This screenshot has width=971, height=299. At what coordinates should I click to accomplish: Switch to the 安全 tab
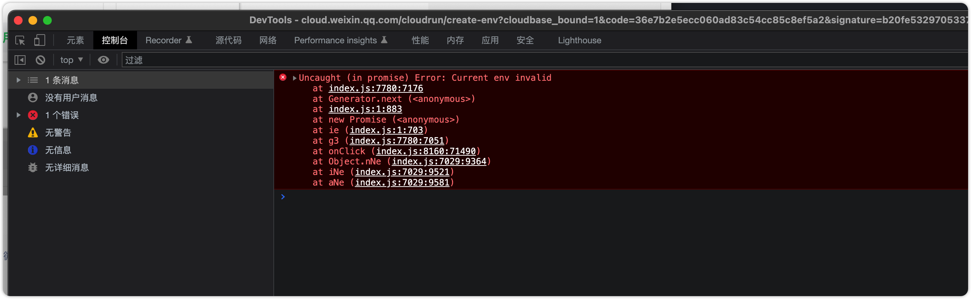[x=525, y=40]
